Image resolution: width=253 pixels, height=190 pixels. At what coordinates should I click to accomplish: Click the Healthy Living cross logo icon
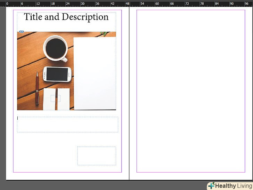211,185
